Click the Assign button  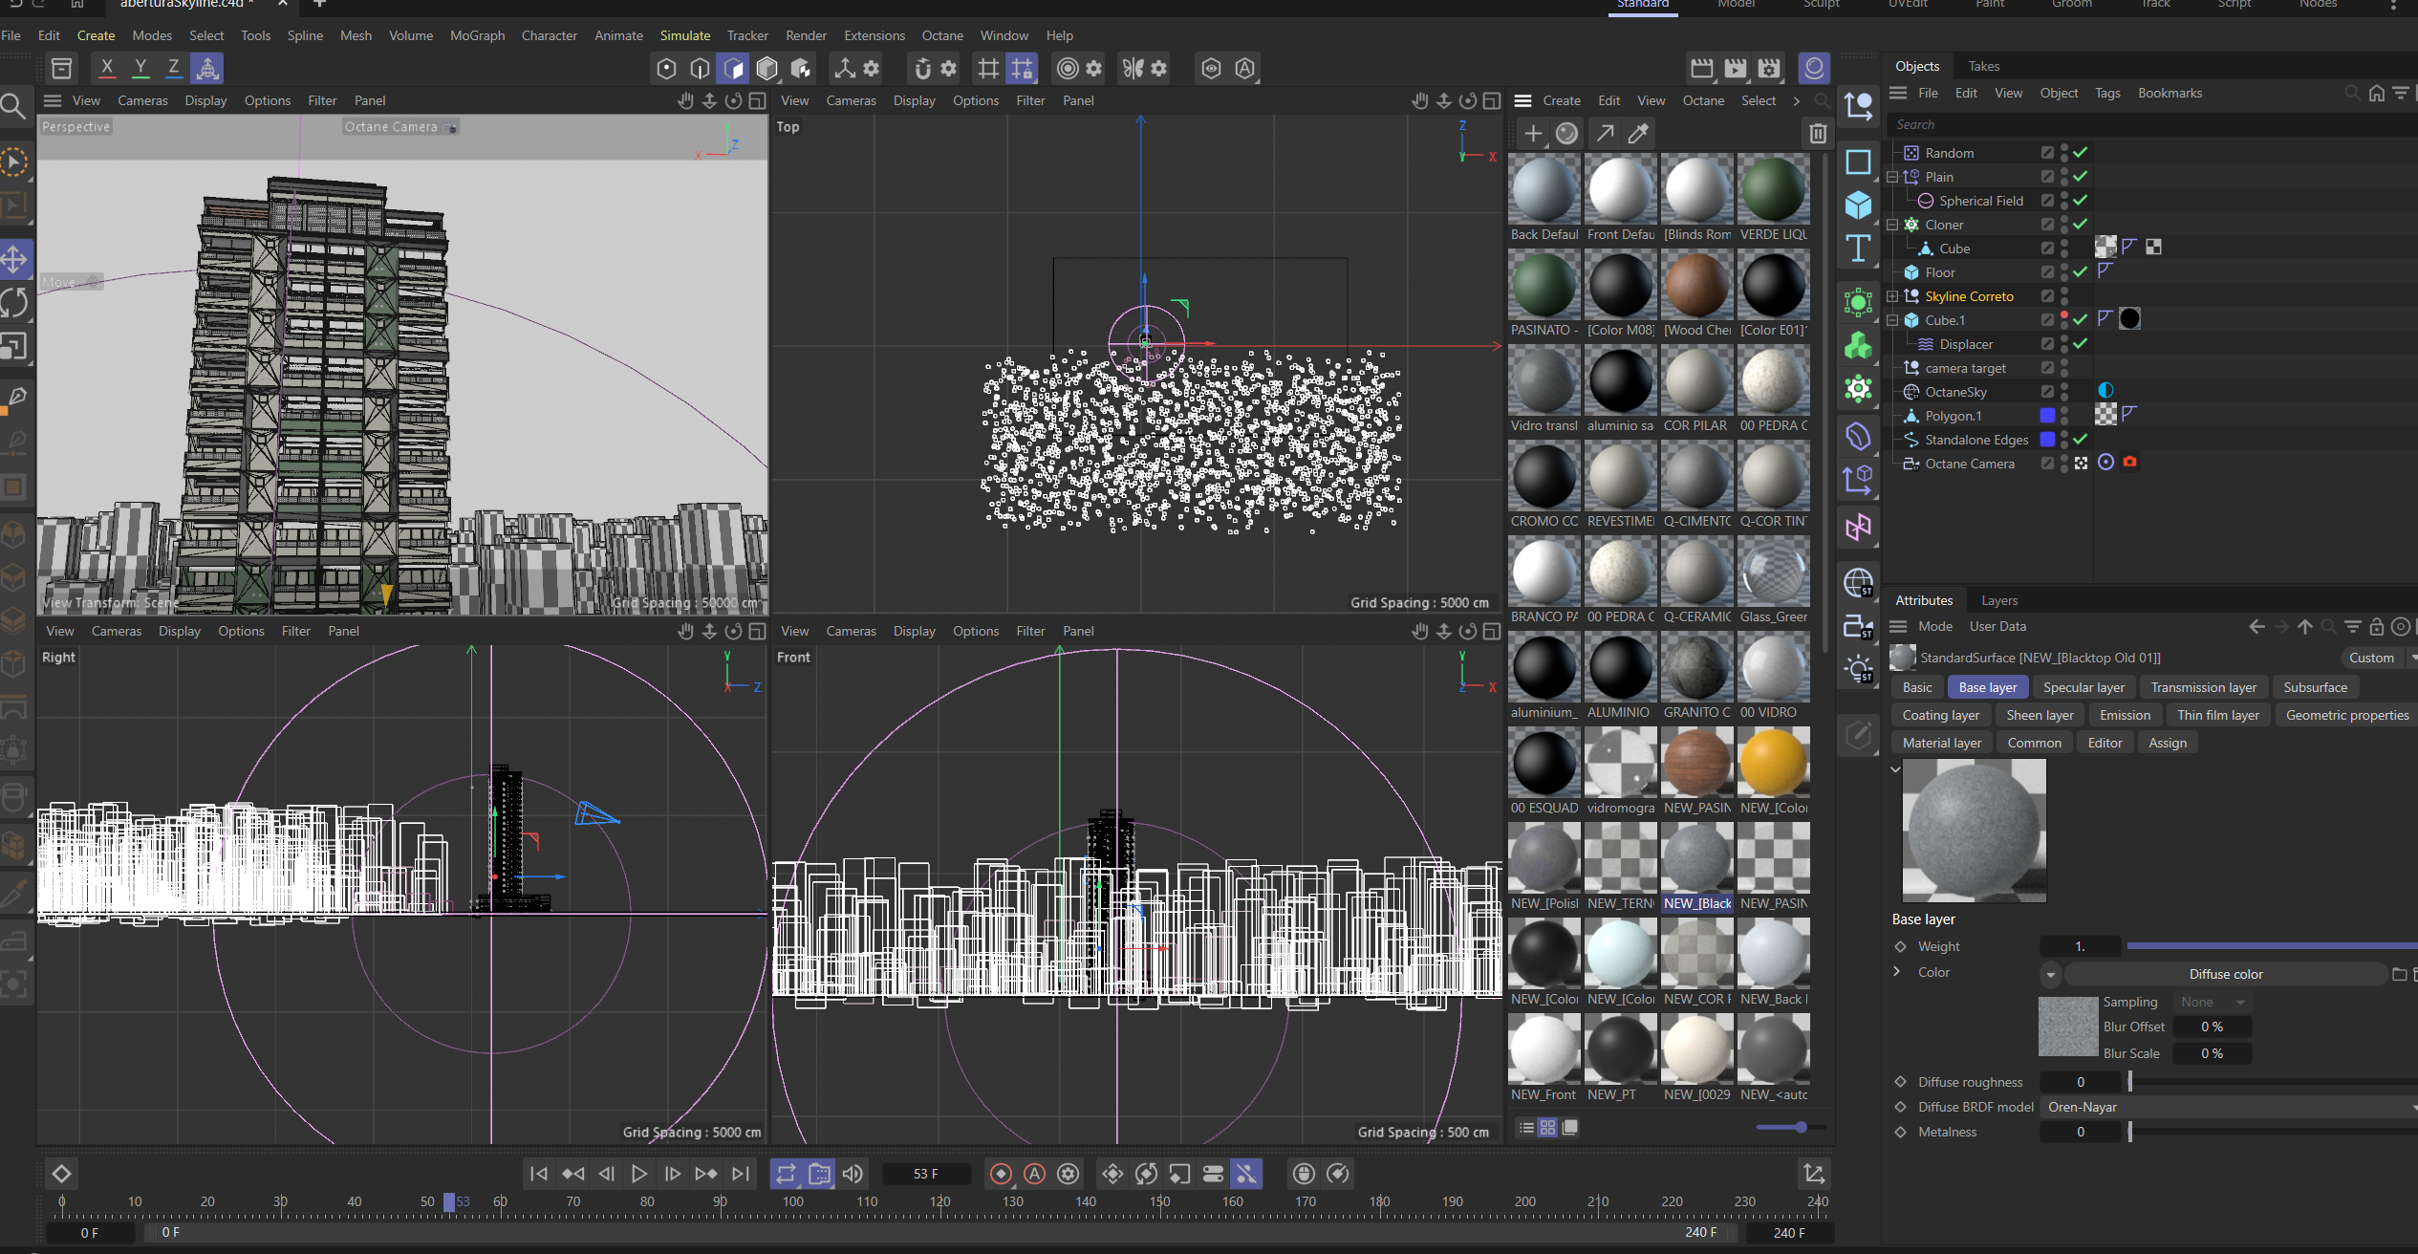(x=2167, y=743)
